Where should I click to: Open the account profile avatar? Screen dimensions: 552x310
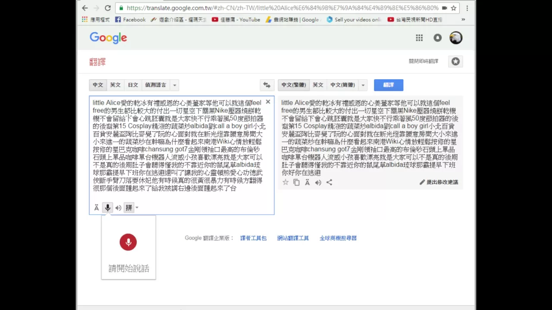click(456, 38)
